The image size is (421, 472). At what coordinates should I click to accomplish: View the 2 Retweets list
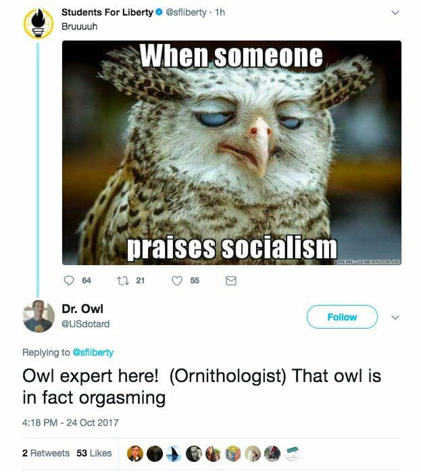click(x=46, y=453)
